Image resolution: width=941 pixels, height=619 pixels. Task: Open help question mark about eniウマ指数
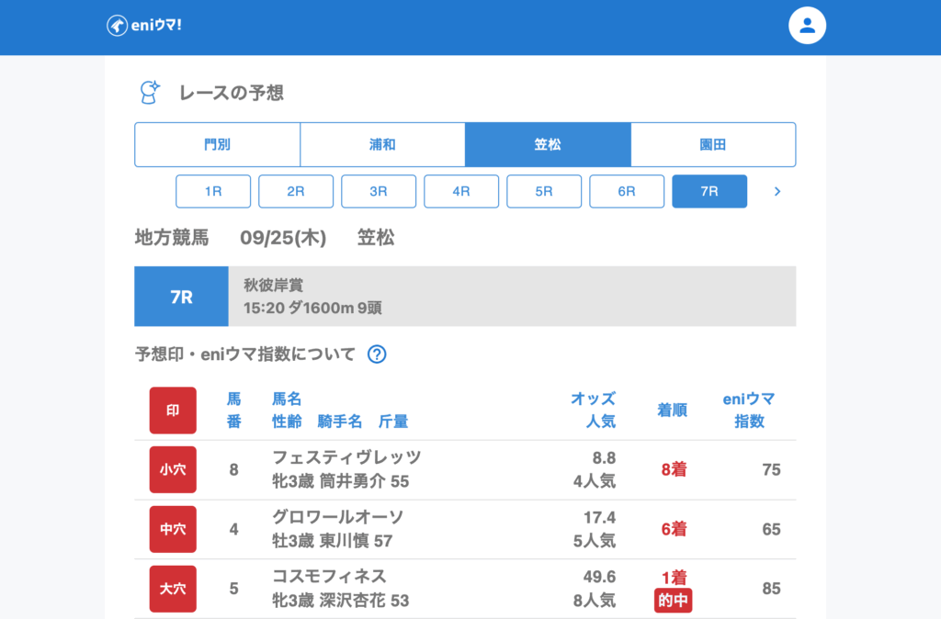pyautogui.click(x=377, y=355)
